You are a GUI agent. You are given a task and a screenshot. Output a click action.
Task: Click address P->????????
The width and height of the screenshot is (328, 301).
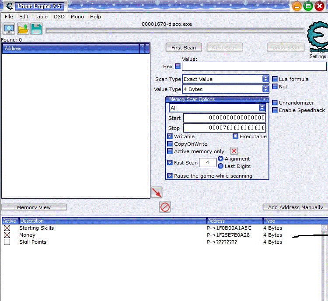tap(222, 242)
